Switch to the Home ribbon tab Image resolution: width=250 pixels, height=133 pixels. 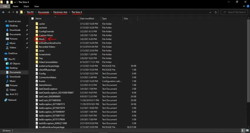[x=16, y=6]
